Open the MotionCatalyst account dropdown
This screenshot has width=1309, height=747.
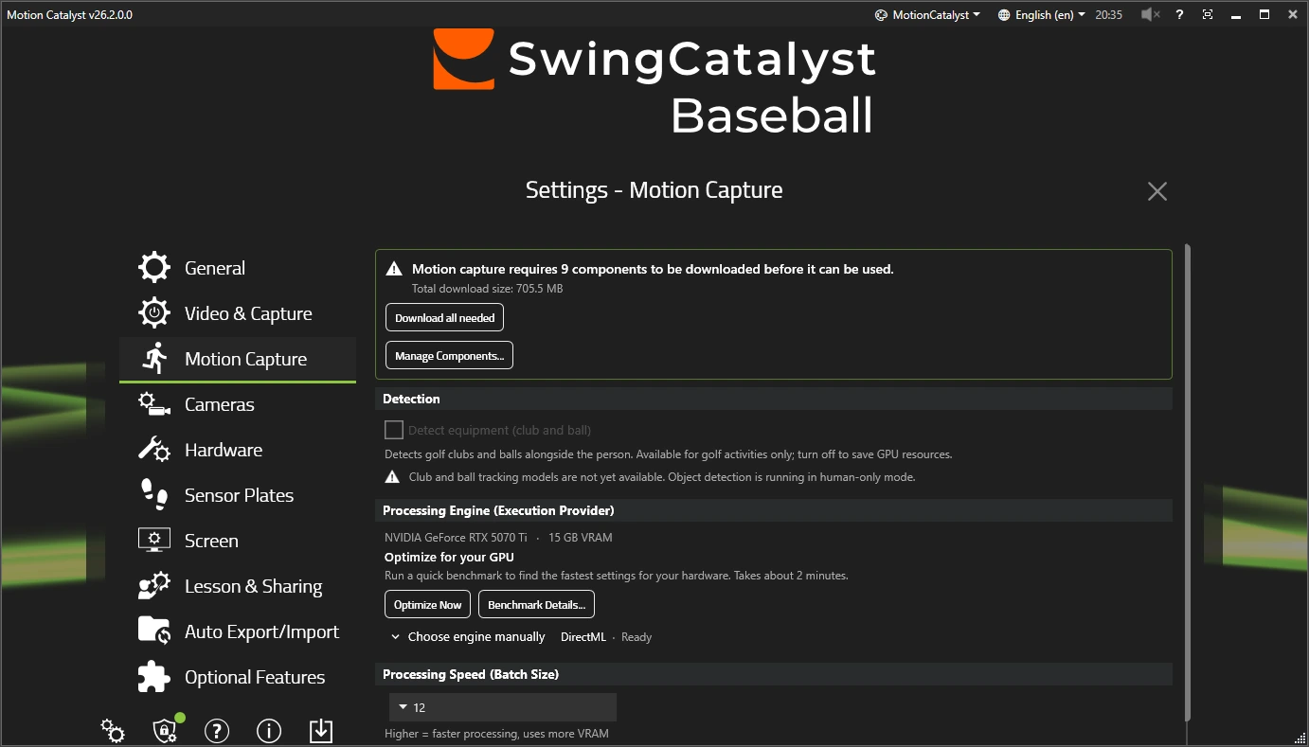927,14
